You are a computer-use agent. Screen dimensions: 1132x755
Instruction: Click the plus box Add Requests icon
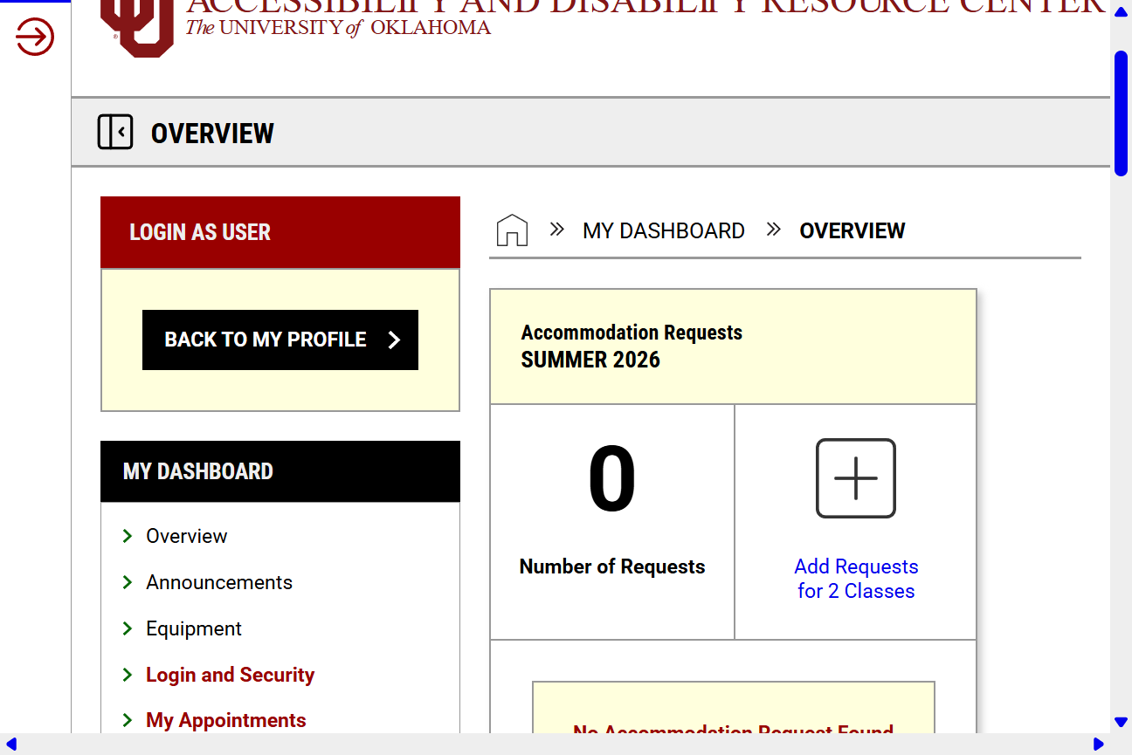[x=856, y=478]
